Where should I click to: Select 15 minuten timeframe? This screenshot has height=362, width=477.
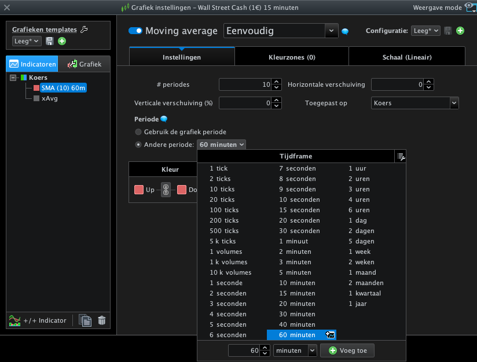click(297, 293)
